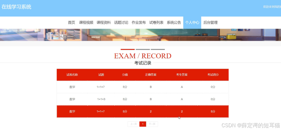Click examinee answer A in the 1+1=3 row
This screenshot has height=130, width=281.
182,99
